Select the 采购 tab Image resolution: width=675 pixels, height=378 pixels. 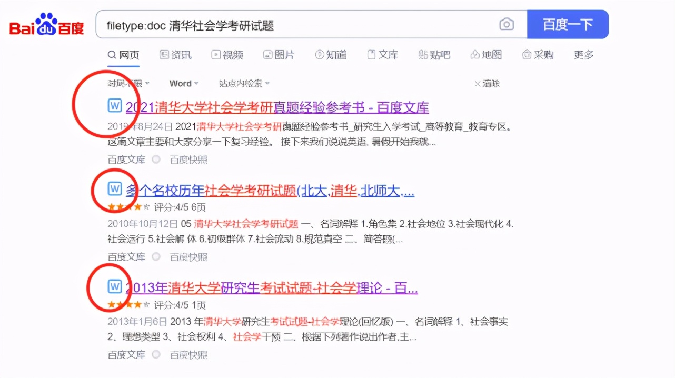tap(538, 55)
